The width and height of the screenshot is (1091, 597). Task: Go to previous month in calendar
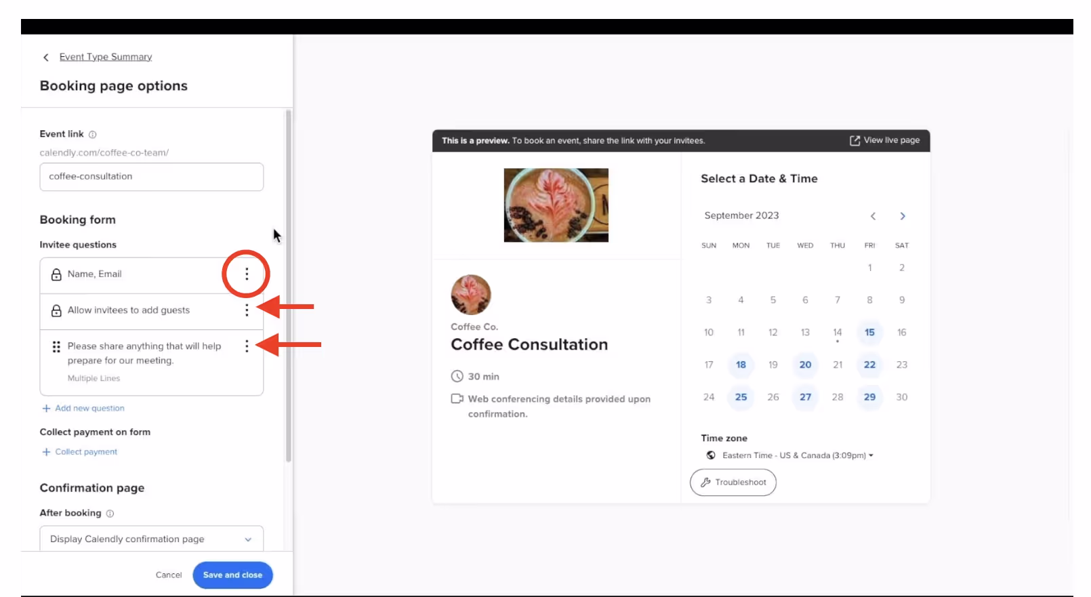873,216
